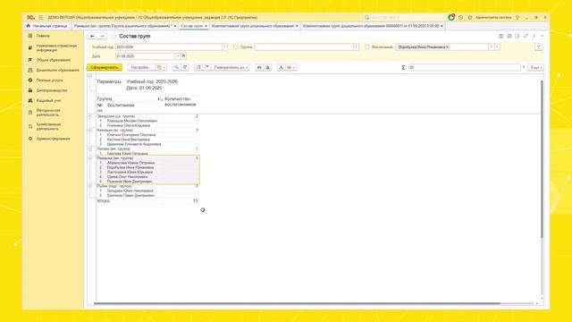572x322 pixels.
Task: Click the horizontal scrollbar at bottom
Action: (297, 303)
